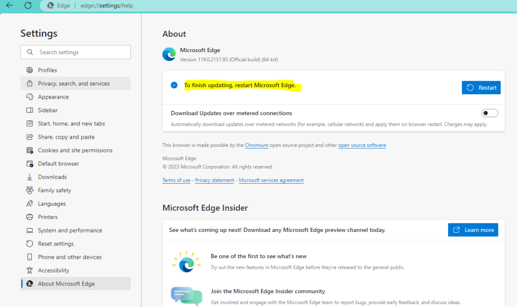The image size is (517, 307).
Task: Click the Profiles icon in sidebar
Action: pyautogui.click(x=30, y=70)
